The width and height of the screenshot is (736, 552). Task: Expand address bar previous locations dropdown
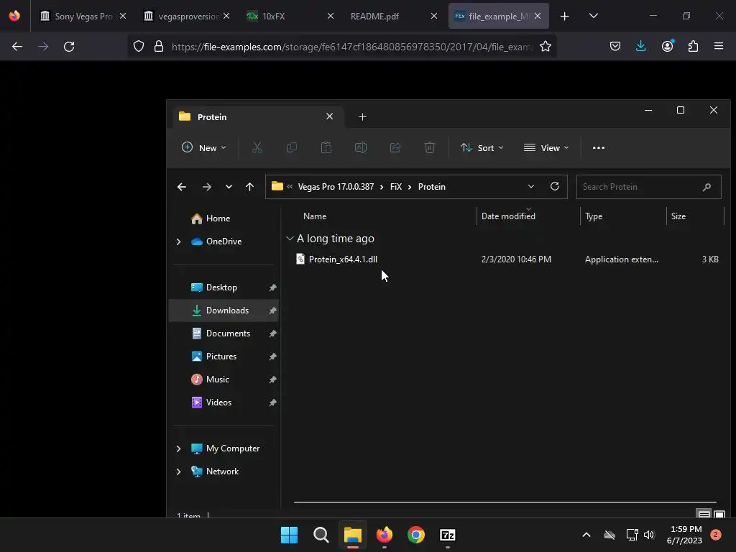(531, 186)
